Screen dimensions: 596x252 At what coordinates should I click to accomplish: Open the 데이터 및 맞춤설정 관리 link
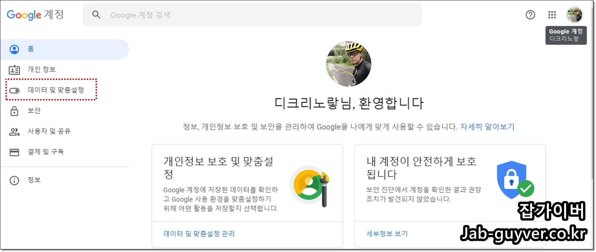199,234
